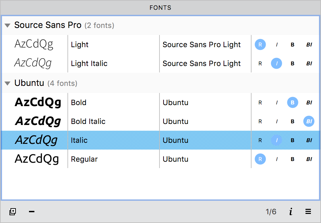This screenshot has height=223, width=321.
Task: Click 'Source Sans Pro Light' family in plain Light row
Action: (x=201, y=44)
